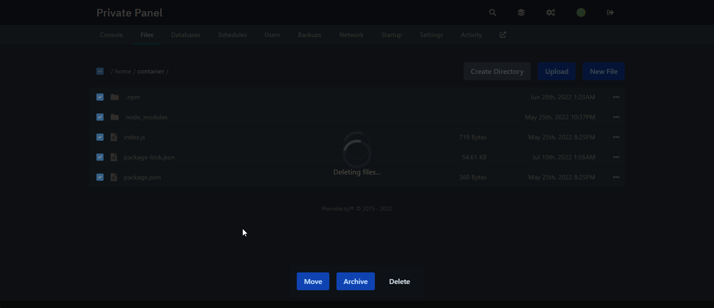Open the external link icon tab
The width and height of the screenshot is (714, 308).
503,35
